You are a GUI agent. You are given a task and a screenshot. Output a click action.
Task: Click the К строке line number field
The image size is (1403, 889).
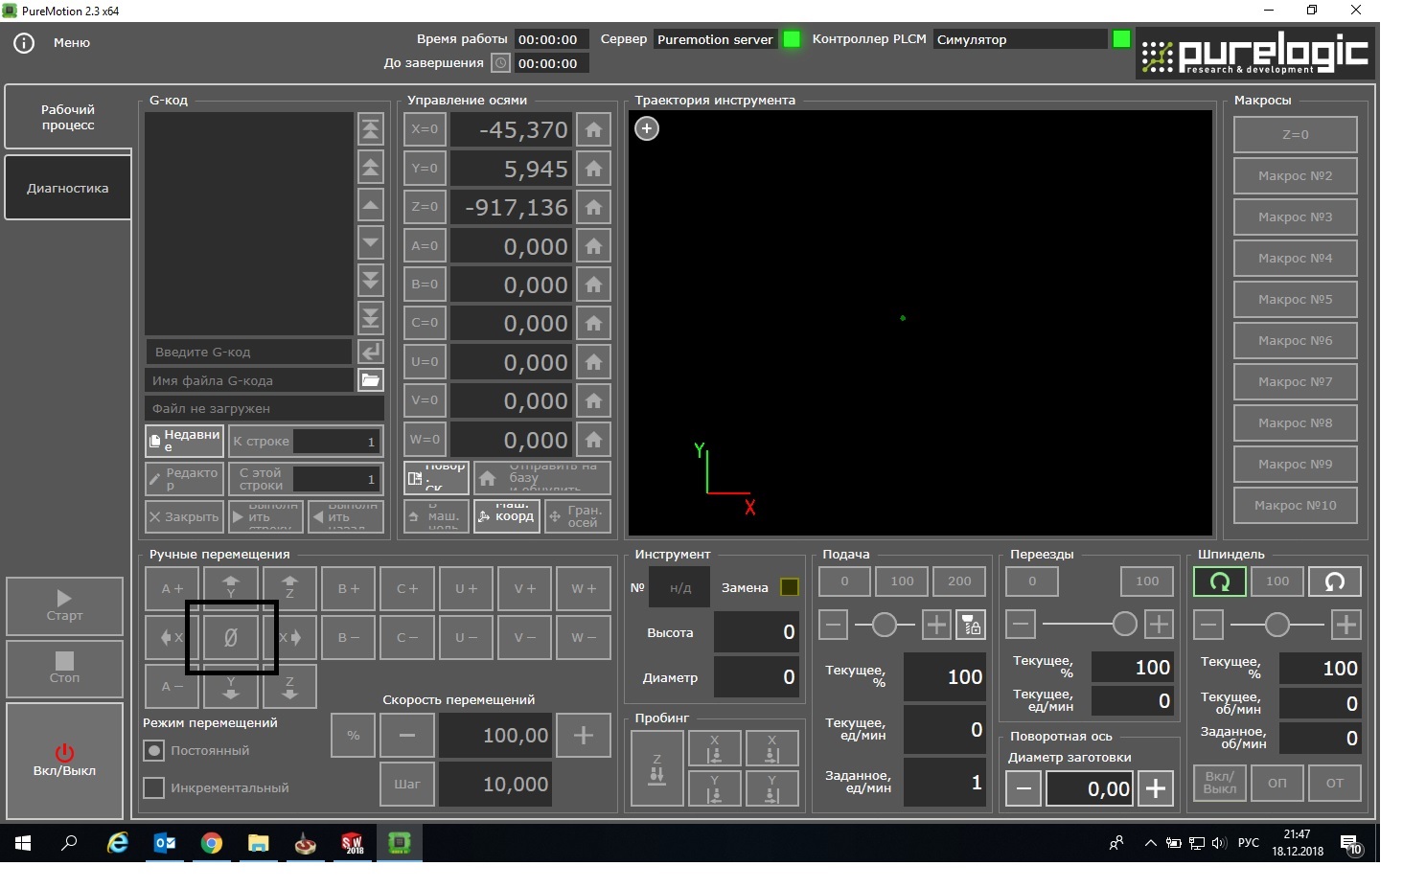(336, 442)
